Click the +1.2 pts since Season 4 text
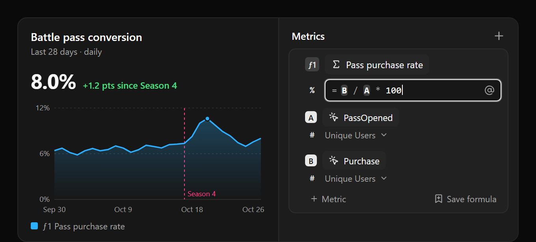 pos(130,86)
